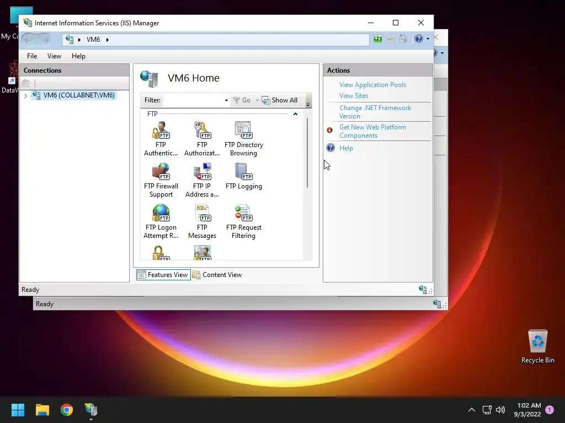This screenshot has height=423, width=565.
Task: Open FTP Messages feature
Action: [202, 221]
